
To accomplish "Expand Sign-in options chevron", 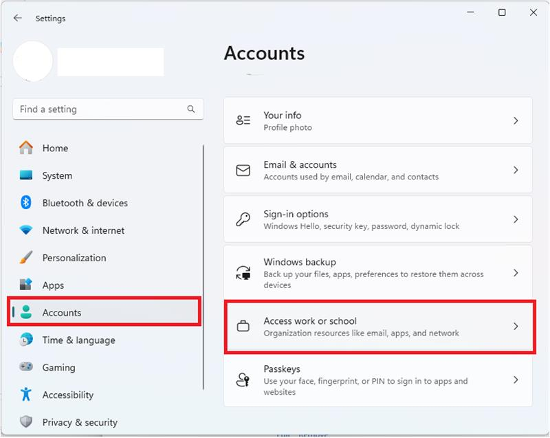I will click(x=516, y=219).
